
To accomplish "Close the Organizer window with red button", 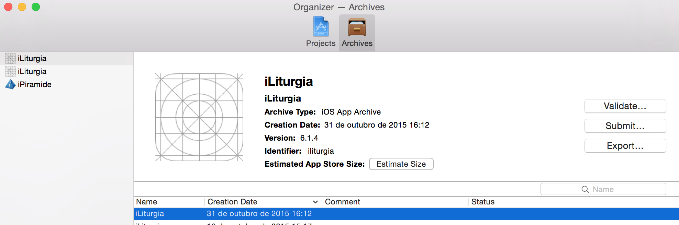I will click(8, 7).
